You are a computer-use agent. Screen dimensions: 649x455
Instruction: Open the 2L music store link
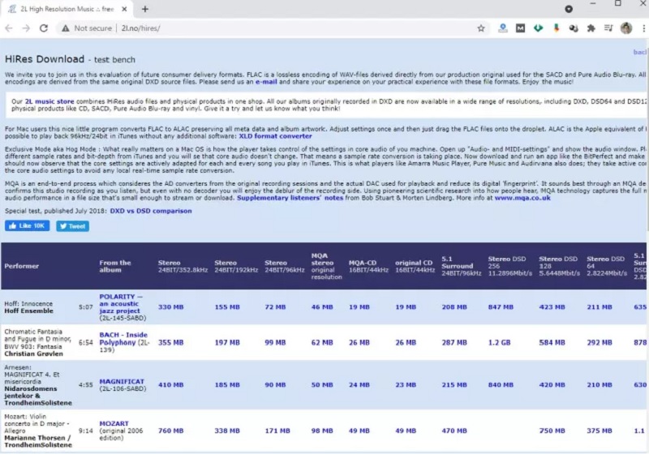49,101
